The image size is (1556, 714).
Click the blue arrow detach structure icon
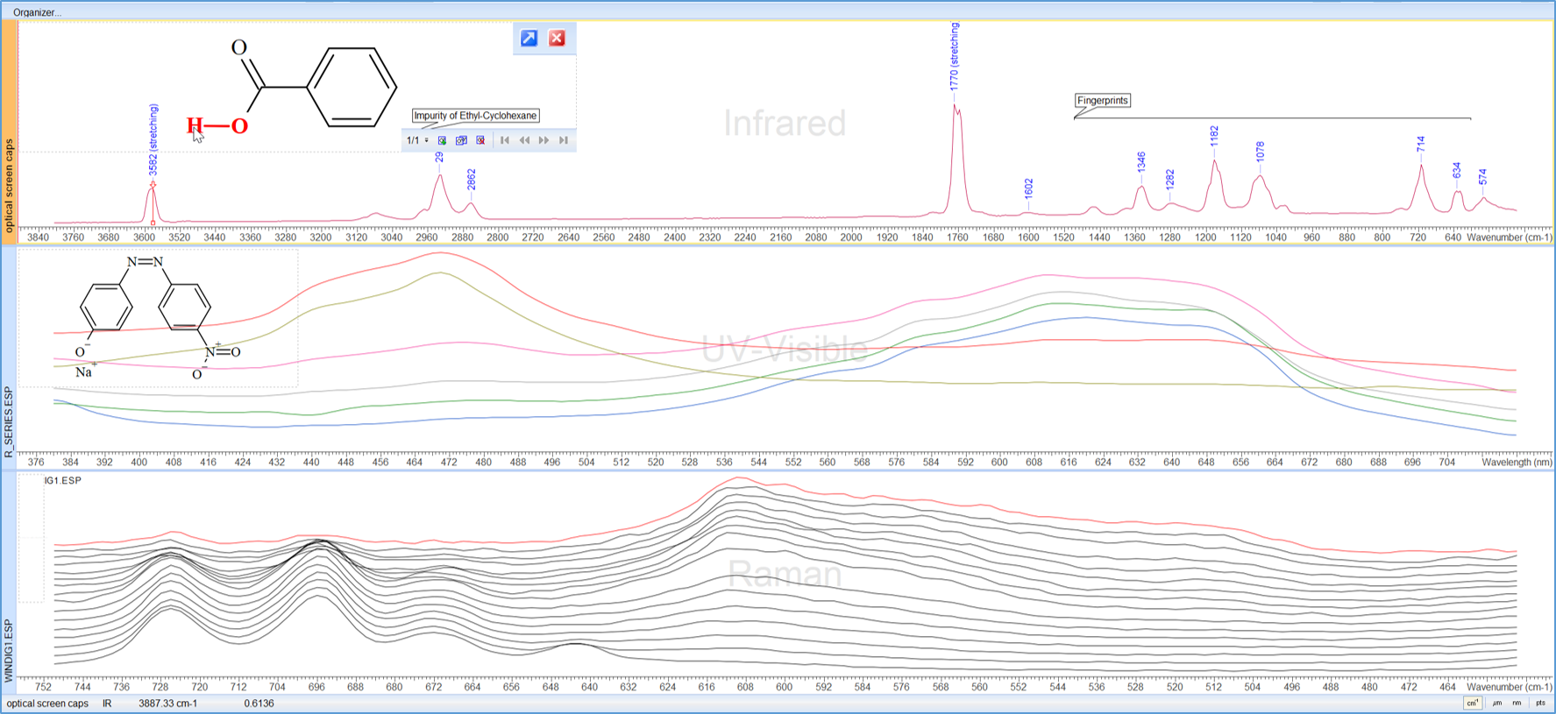(529, 39)
